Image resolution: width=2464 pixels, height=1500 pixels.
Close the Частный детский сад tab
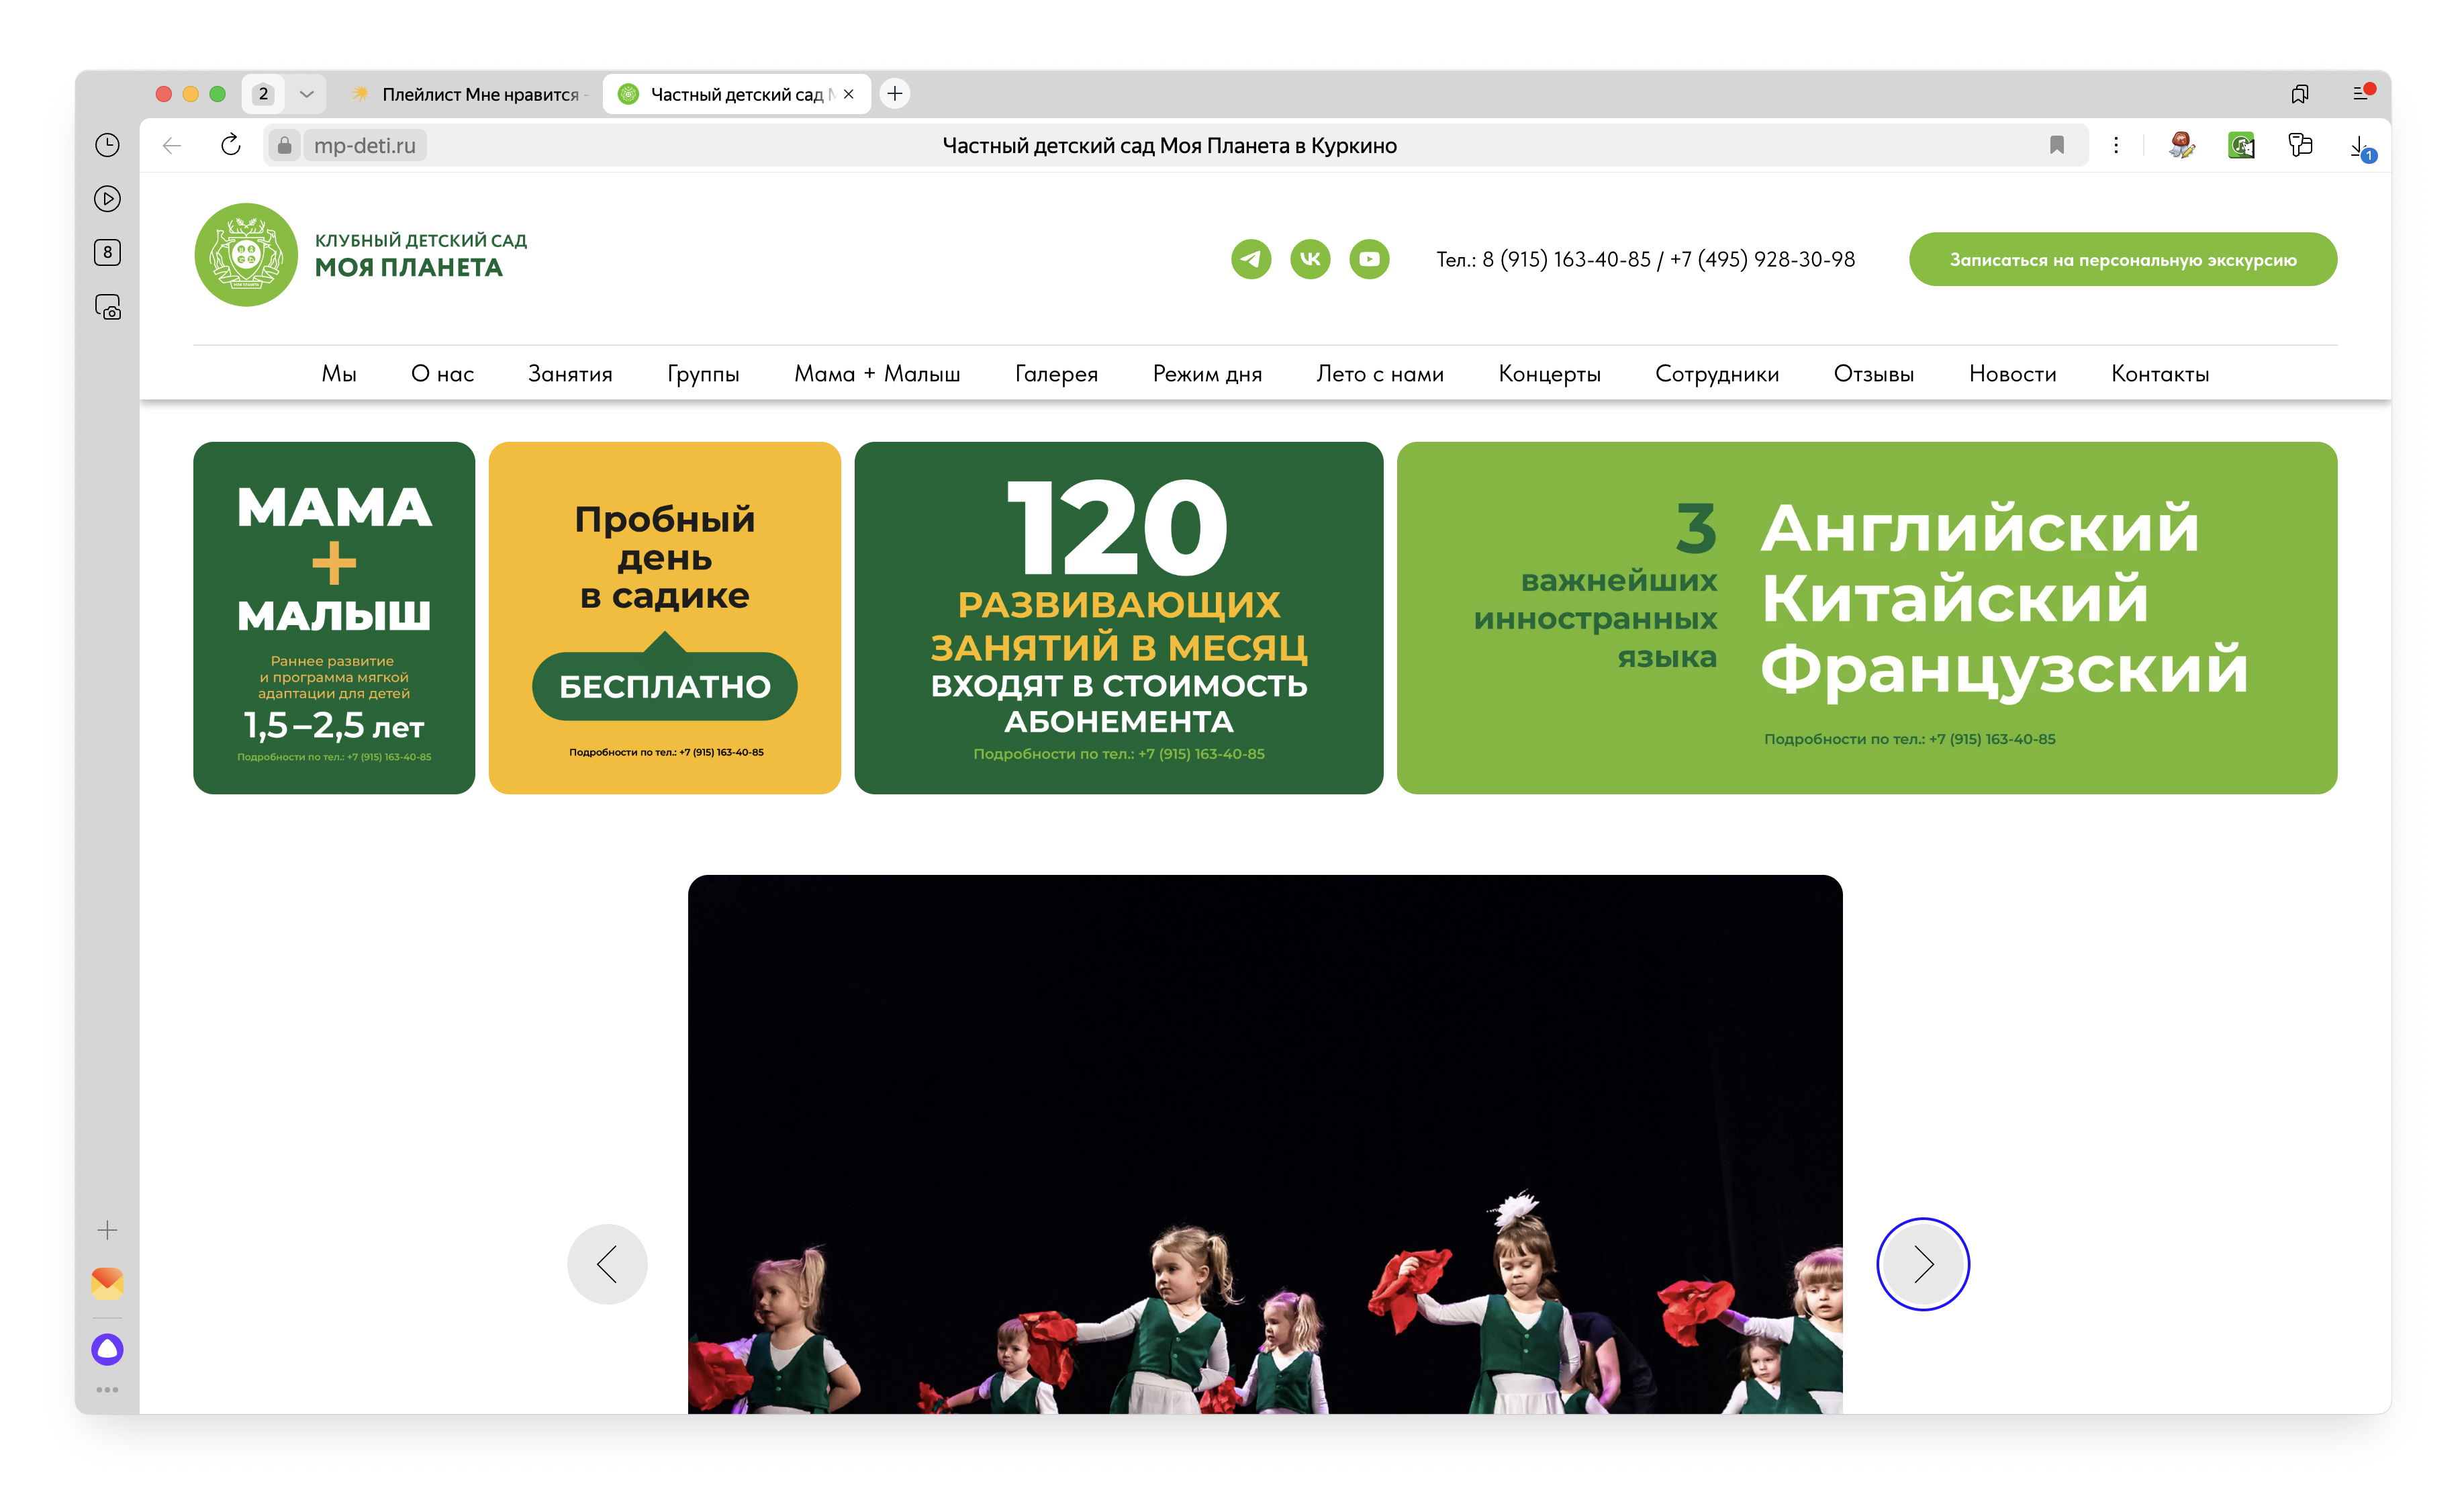point(849,94)
